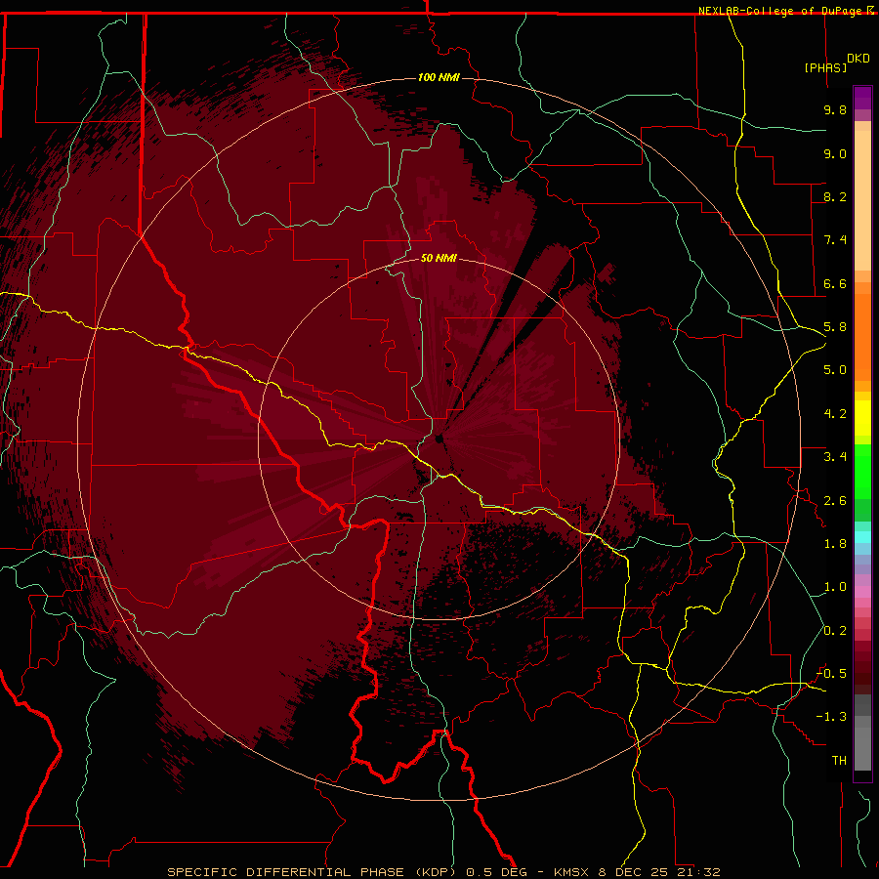The image size is (879, 879).
Task: Click the 3.4 value on the color scale
Action: pyautogui.click(x=835, y=457)
